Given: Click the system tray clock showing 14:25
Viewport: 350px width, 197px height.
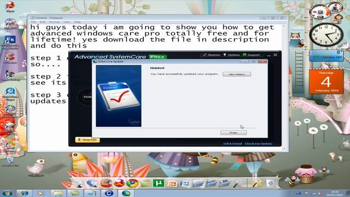Looking at the screenshot, I should click(x=335, y=193).
